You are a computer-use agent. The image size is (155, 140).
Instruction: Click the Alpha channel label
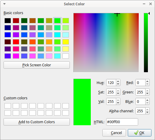[x=121, y=111]
